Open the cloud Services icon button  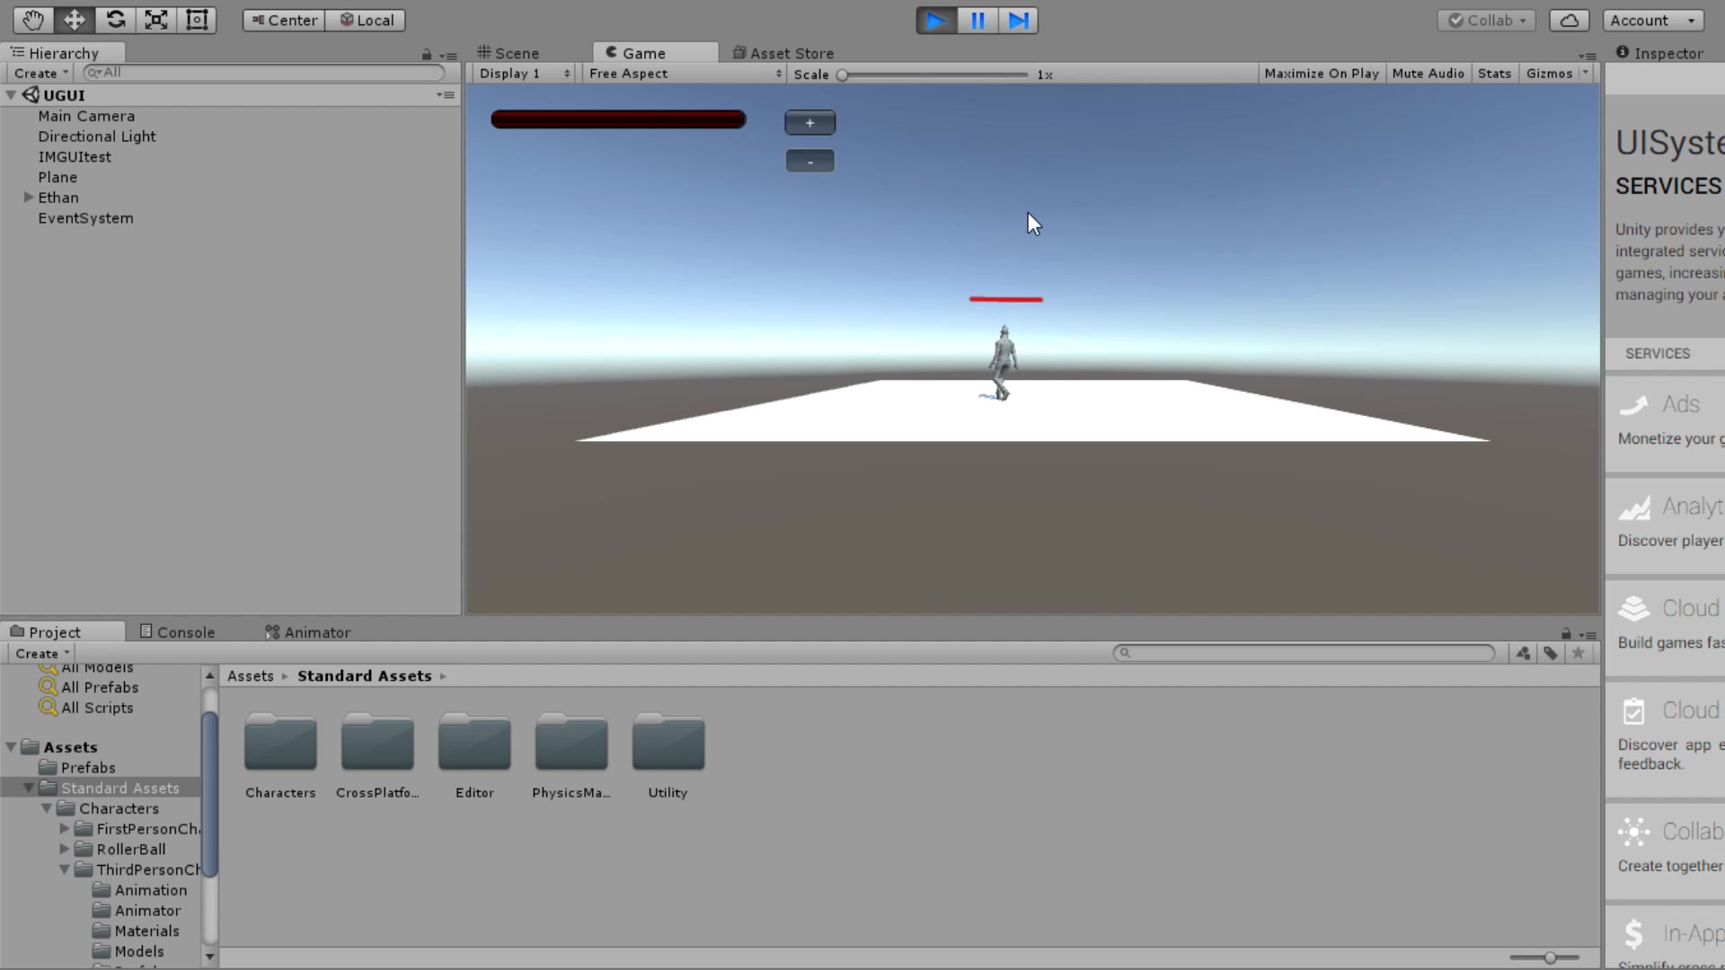(x=1569, y=20)
